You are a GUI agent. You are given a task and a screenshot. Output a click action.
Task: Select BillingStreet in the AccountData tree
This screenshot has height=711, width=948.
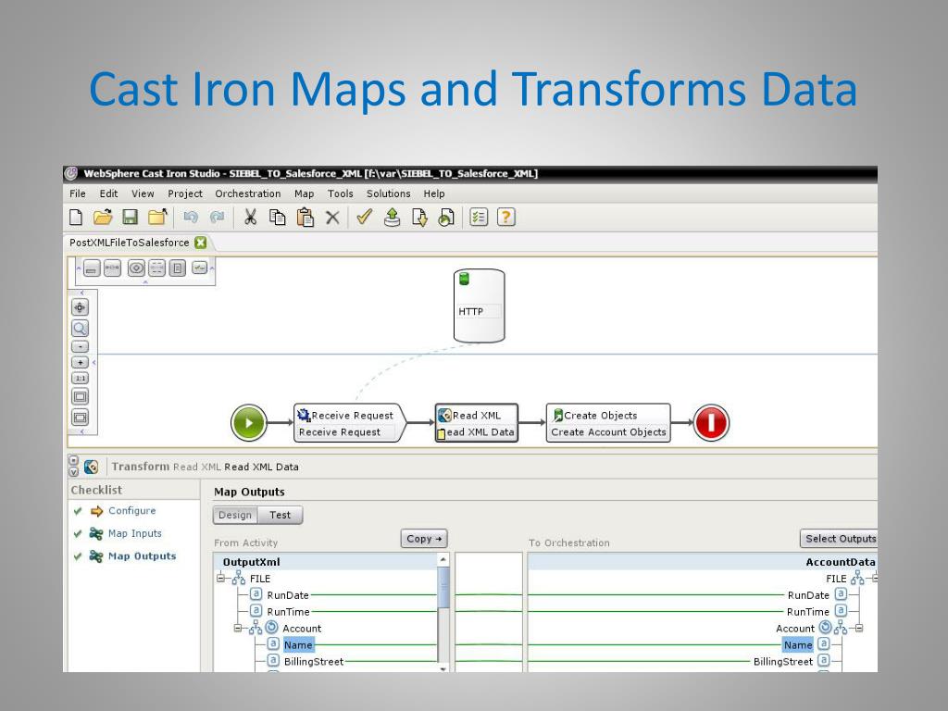[x=783, y=661]
